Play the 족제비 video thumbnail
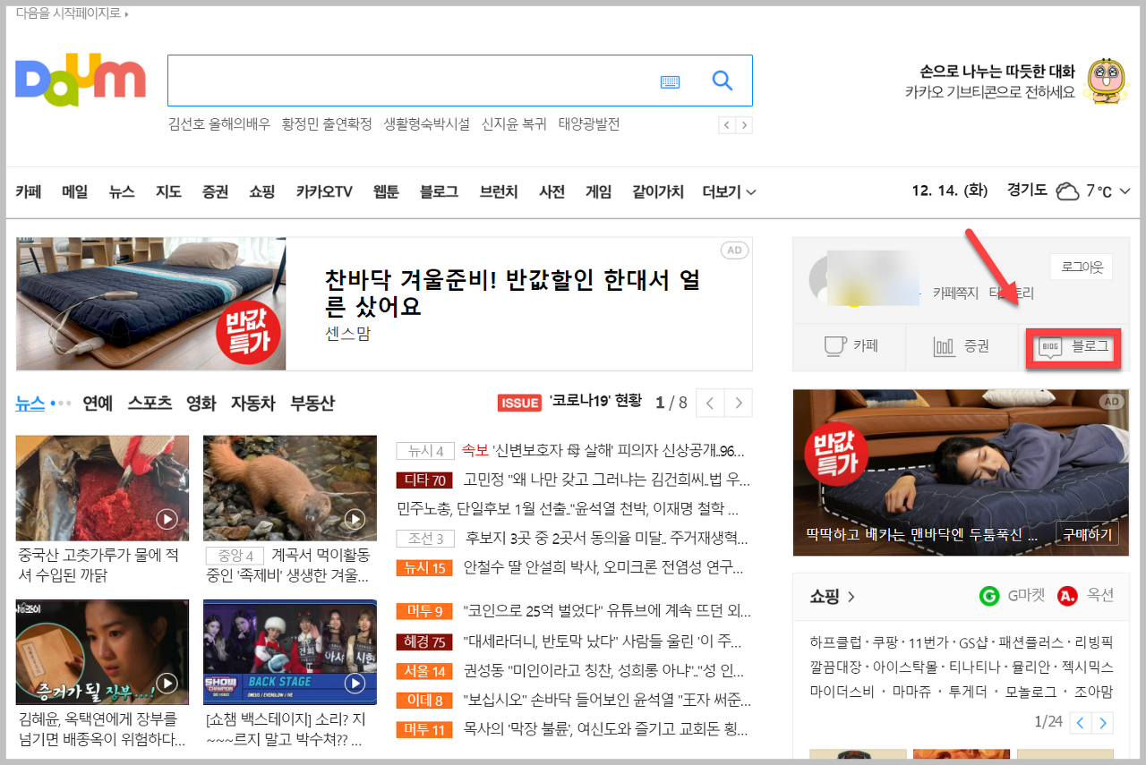 pyautogui.click(x=290, y=488)
